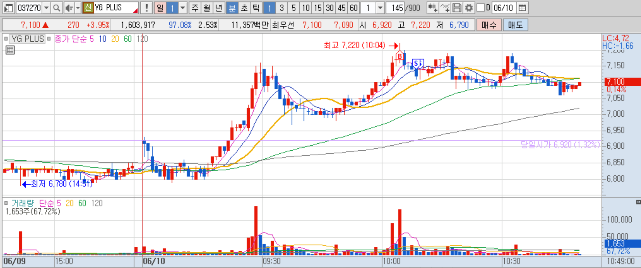Click small square next to 종가 단순 legend
641x268 pixels.
(49, 39)
